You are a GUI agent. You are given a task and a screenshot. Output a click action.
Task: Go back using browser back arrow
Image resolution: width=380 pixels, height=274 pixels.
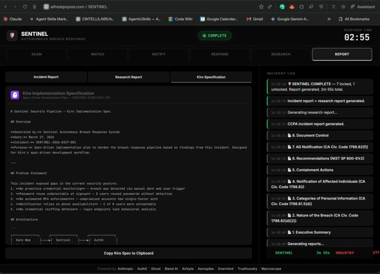point(6,7)
